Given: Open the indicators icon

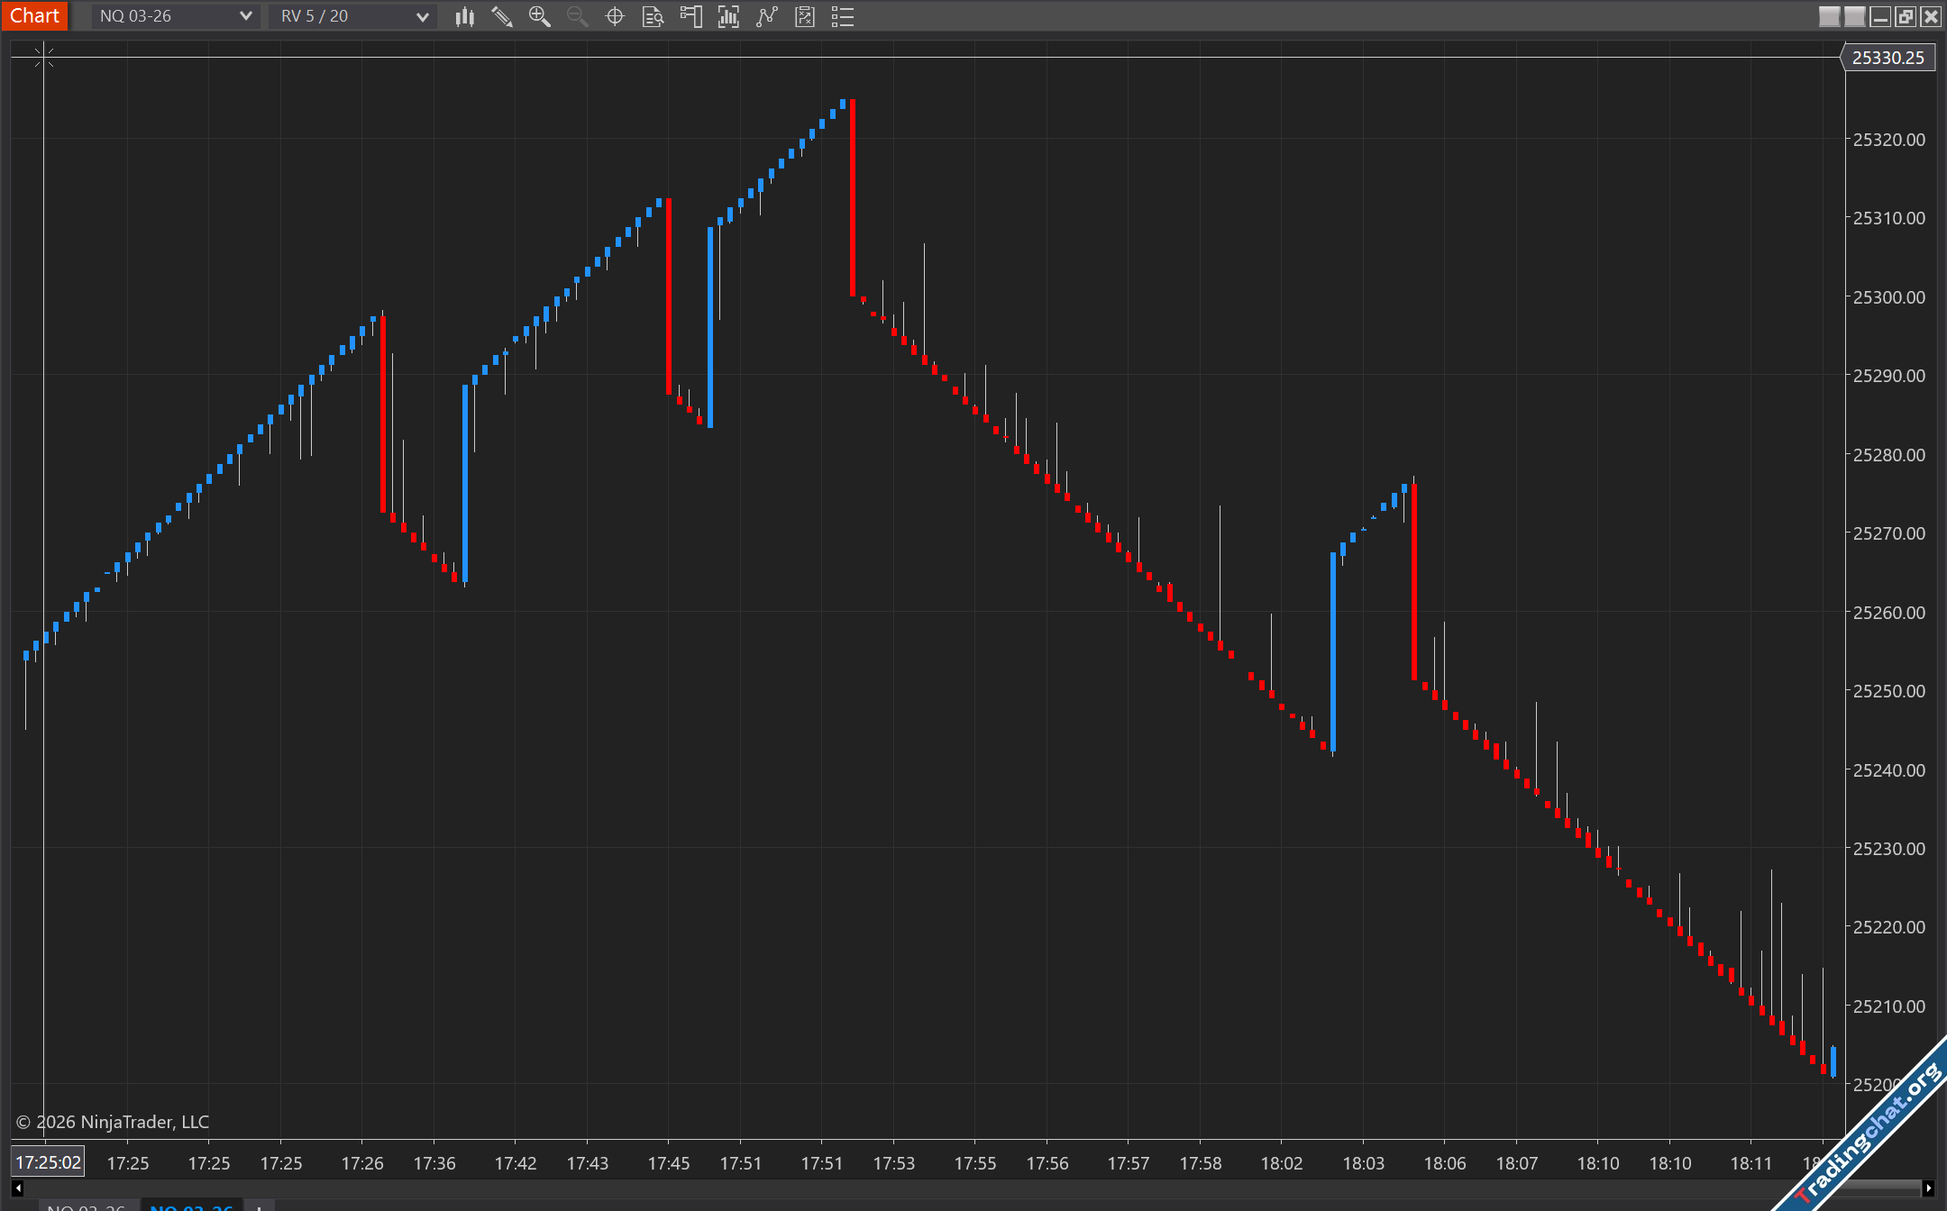Looking at the screenshot, I should pyautogui.click(x=766, y=16).
